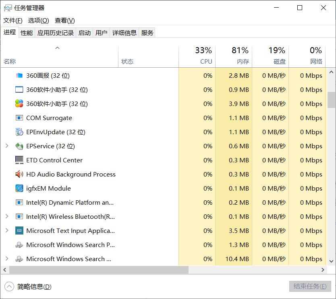Click the Intel(R) Dynamic Platform icon

[19, 203]
